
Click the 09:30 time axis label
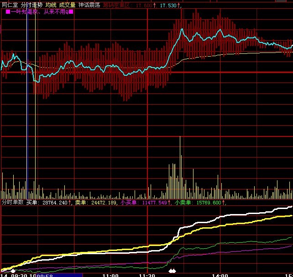[x=19, y=276]
